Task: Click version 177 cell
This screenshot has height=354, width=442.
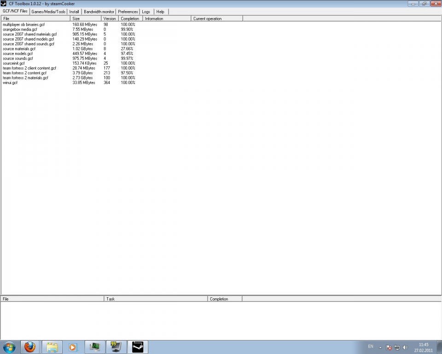Action: pos(106,68)
